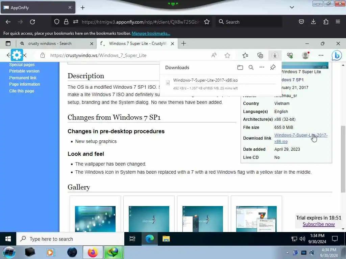Open Edge profile avatar

coord(305,55)
